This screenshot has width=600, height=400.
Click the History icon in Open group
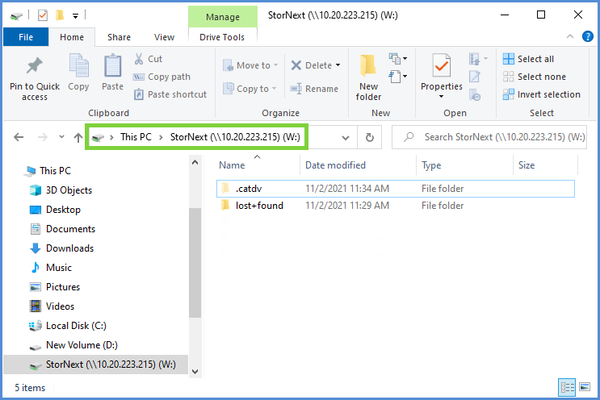point(475,94)
